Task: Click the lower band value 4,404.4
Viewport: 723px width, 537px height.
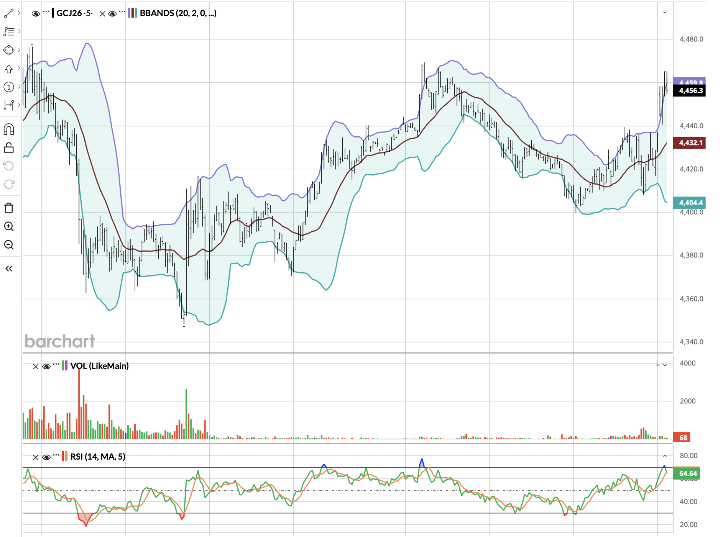Action: click(x=690, y=203)
